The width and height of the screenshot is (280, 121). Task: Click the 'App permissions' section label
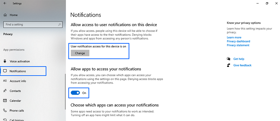point(14,50)
